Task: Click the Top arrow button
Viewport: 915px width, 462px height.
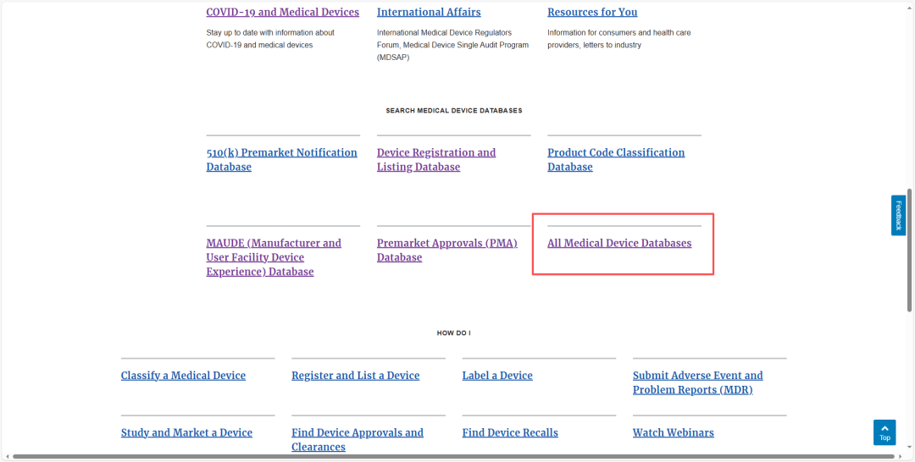Action: [884, 432]
